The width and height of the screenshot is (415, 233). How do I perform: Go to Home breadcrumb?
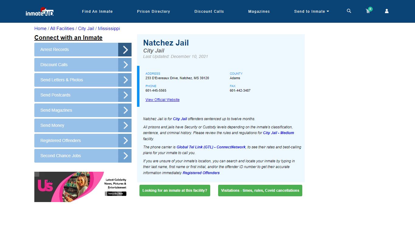click(40, 29)
